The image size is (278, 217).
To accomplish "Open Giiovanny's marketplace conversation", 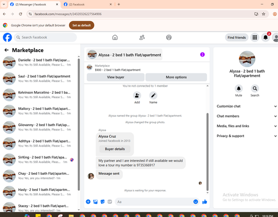I will 39,127.
